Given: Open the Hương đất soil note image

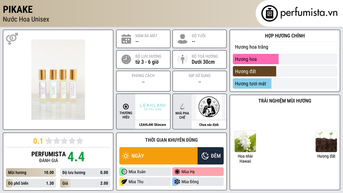Looking at the screenshot, I should [x=326, y=142].
